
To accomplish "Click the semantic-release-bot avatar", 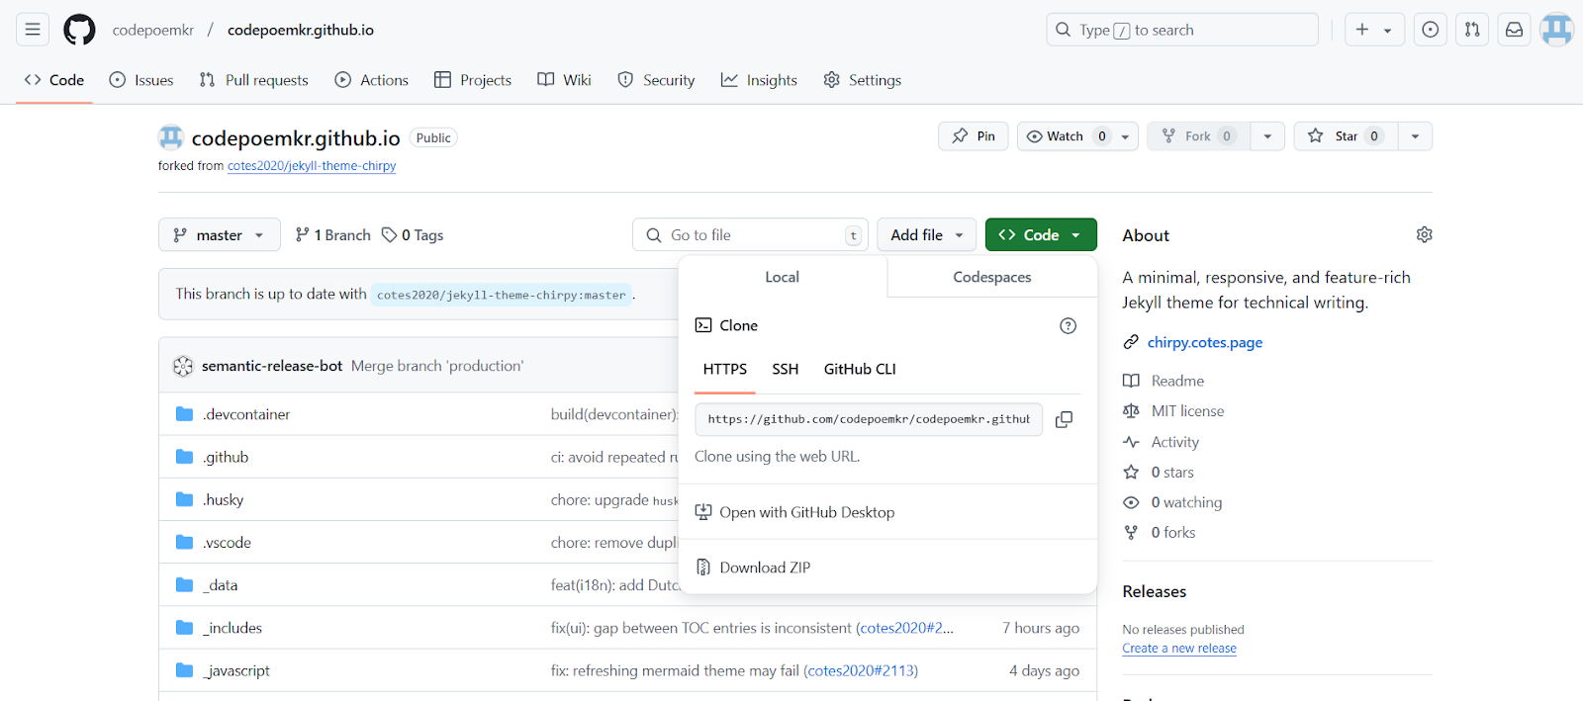I will 183,366.
